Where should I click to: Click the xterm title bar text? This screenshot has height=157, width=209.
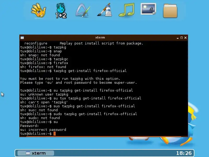point(100,37)
